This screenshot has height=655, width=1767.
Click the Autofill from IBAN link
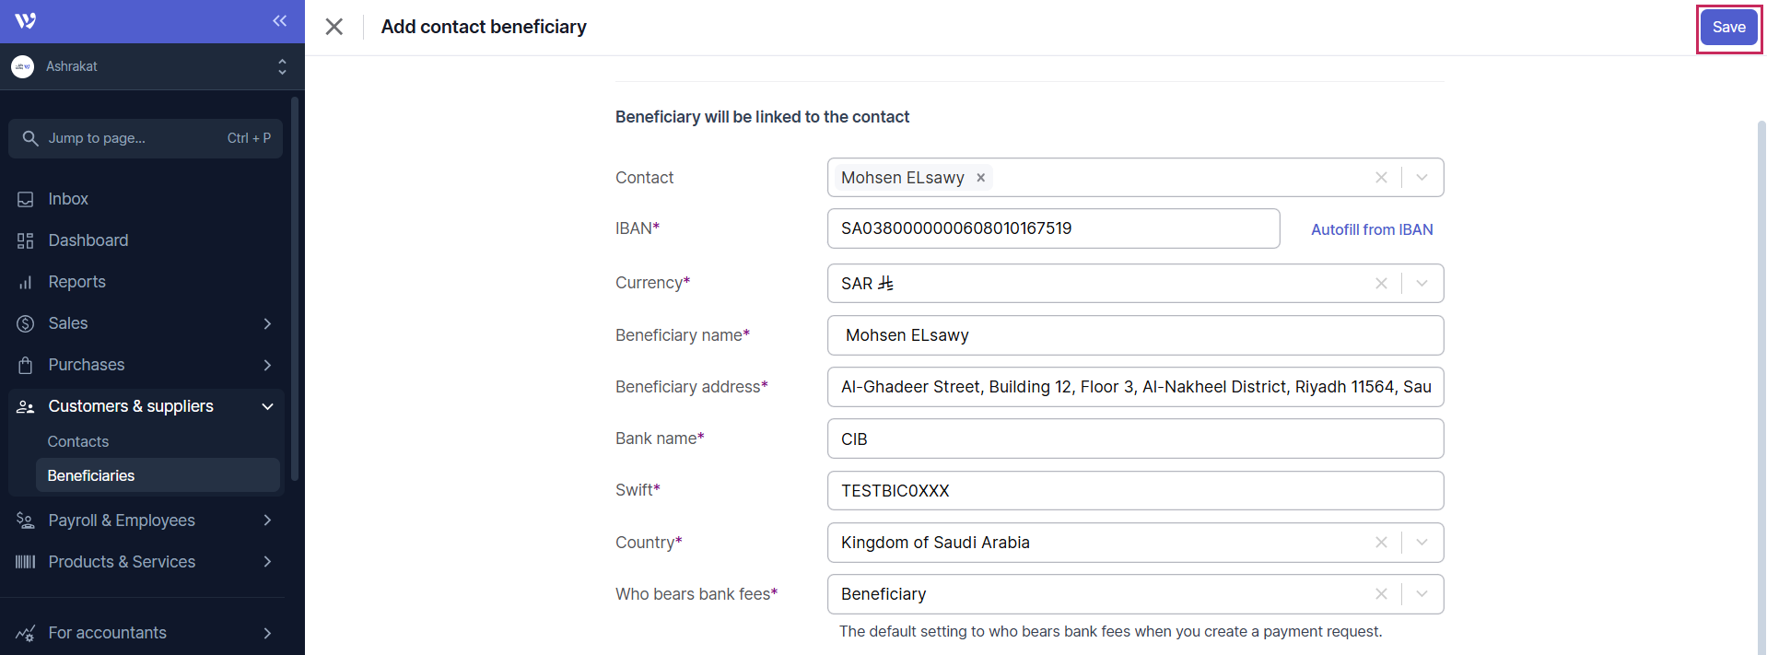coord(1372,229)
